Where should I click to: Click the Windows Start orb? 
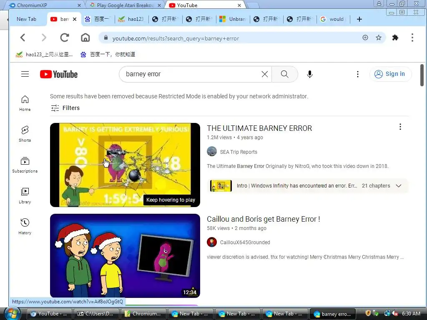12,313
